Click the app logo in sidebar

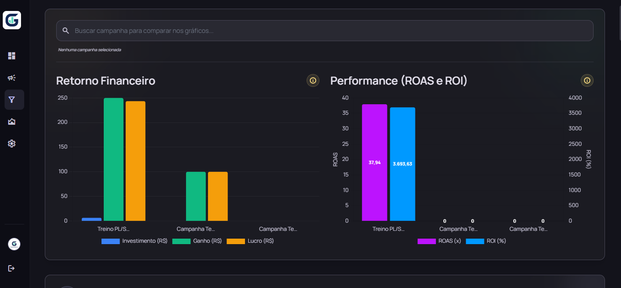click(12, 20)
